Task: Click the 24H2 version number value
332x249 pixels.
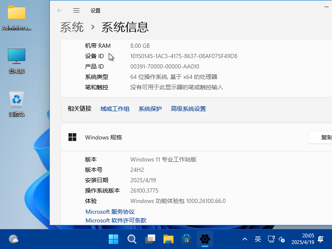Action: point(137,170)
